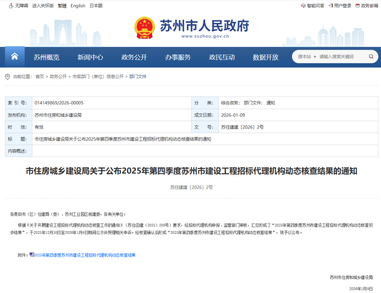Click the 用户登录 login icon
This screenshot has height=293, width=381.
(x=331, y=6)
